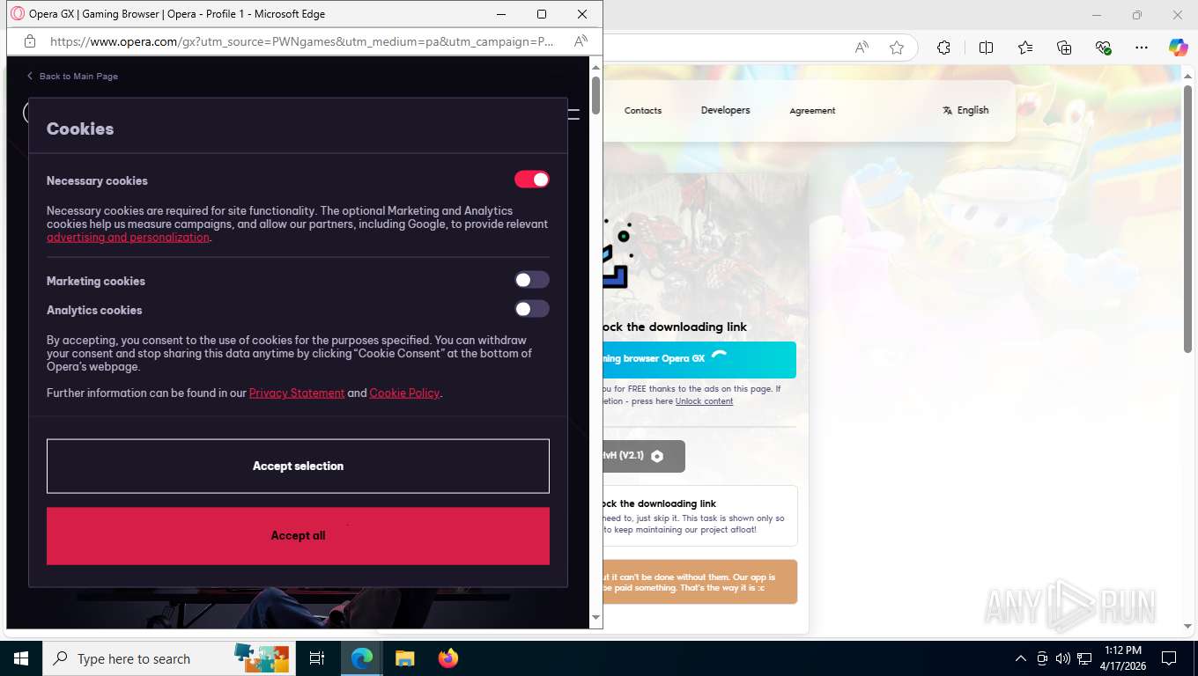Image resolution: width=1198 pixels, height=676 pixels.
Task: Open the English language selector
Action: pos(965,110)
